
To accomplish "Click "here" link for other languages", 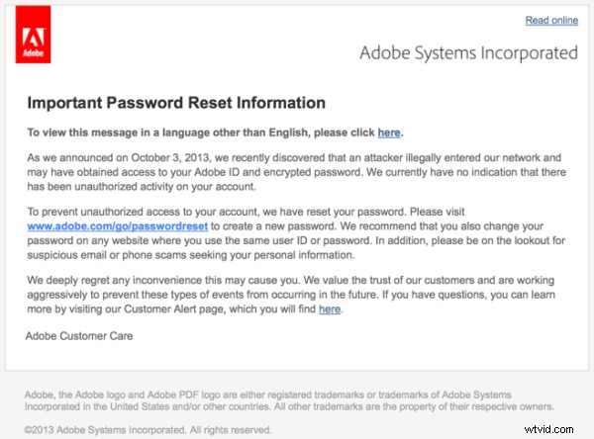I will (x=389, y=132).
